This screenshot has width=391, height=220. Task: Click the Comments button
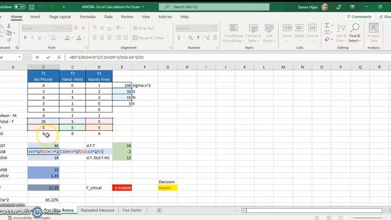pos(359,16)
